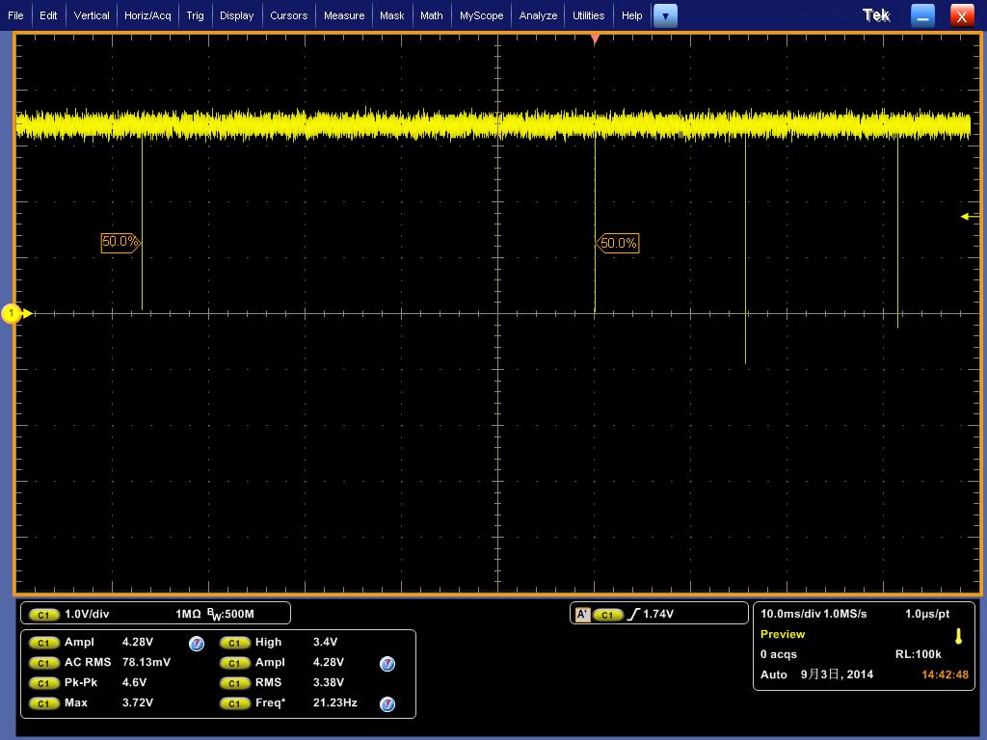Click the 1.0µs/pt resolution readout

tap(927, 614)
